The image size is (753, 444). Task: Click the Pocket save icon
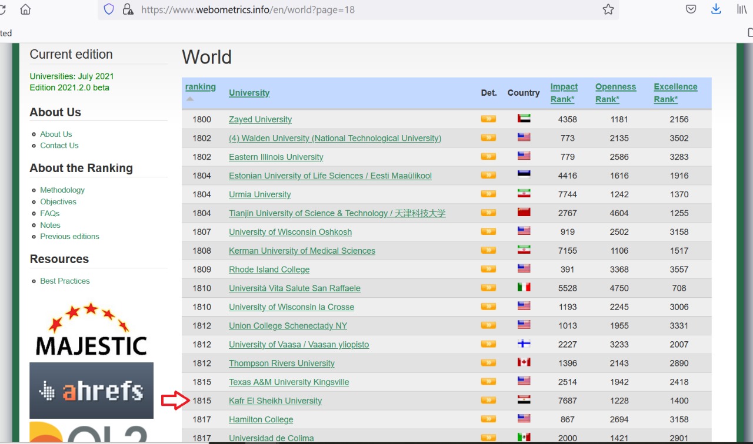(691, 9)
